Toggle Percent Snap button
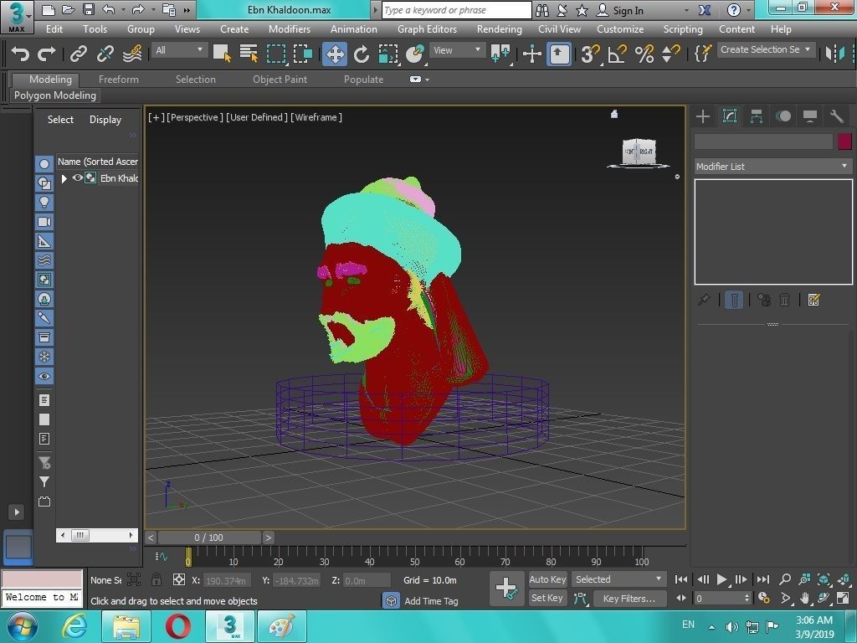 tap(644, 54)
